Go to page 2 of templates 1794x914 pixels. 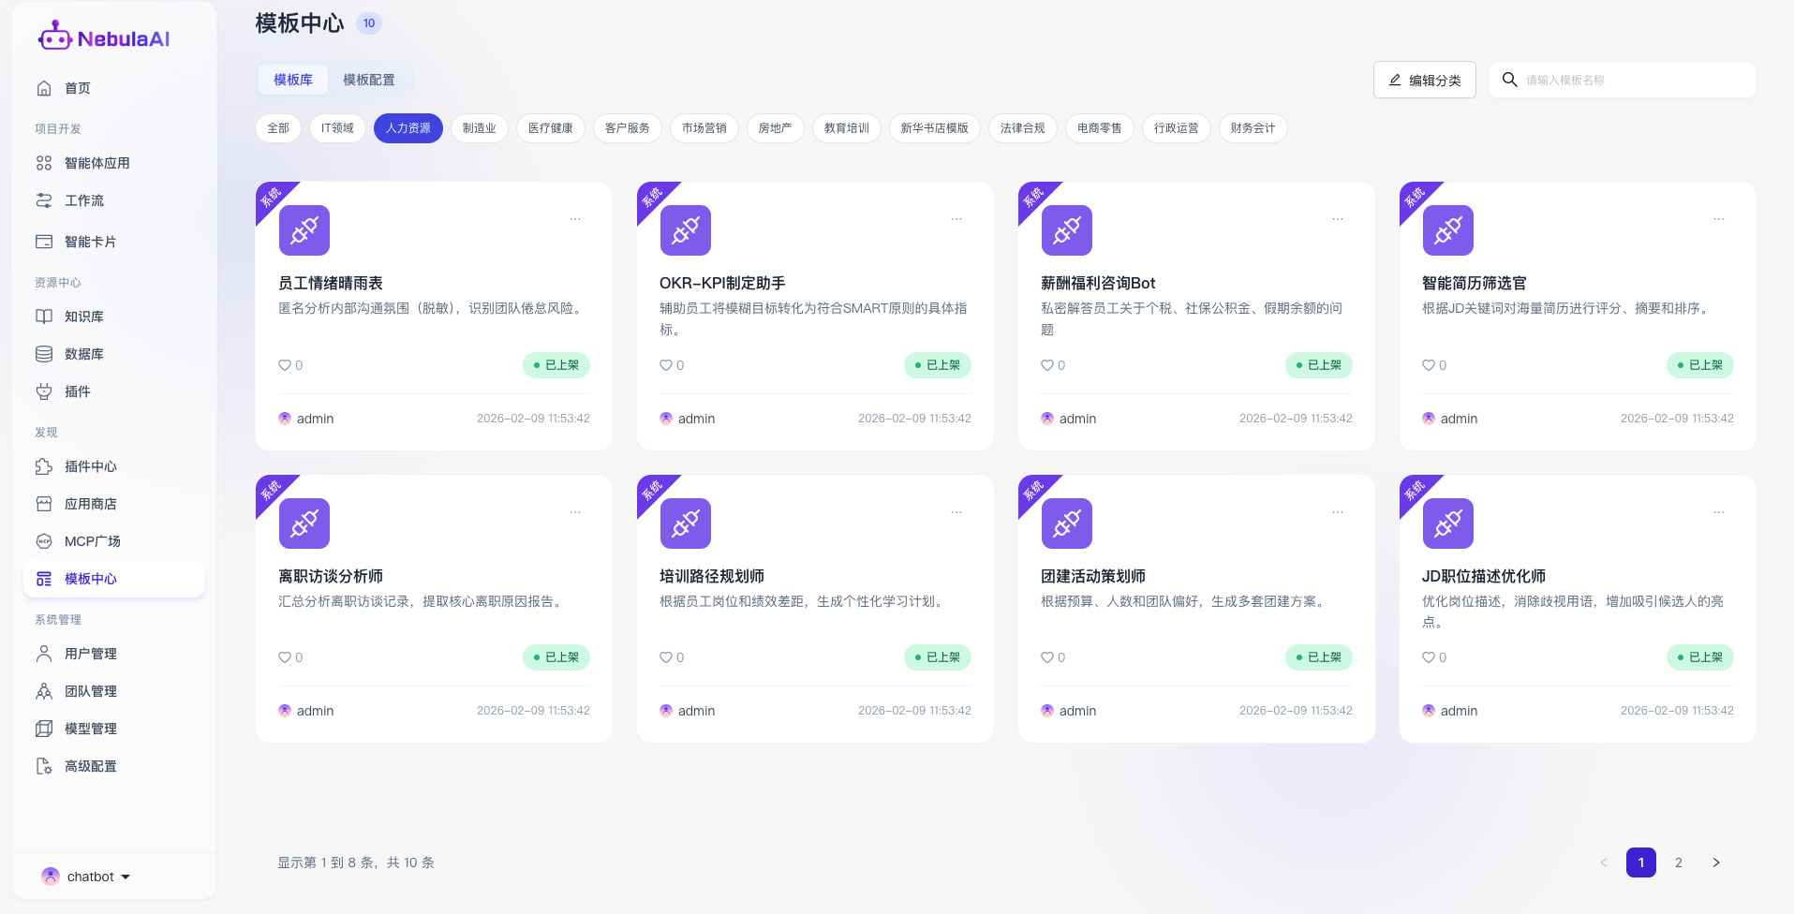(1679, 862)
